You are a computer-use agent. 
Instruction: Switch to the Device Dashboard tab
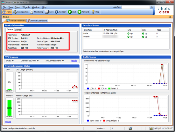[16, 21]
